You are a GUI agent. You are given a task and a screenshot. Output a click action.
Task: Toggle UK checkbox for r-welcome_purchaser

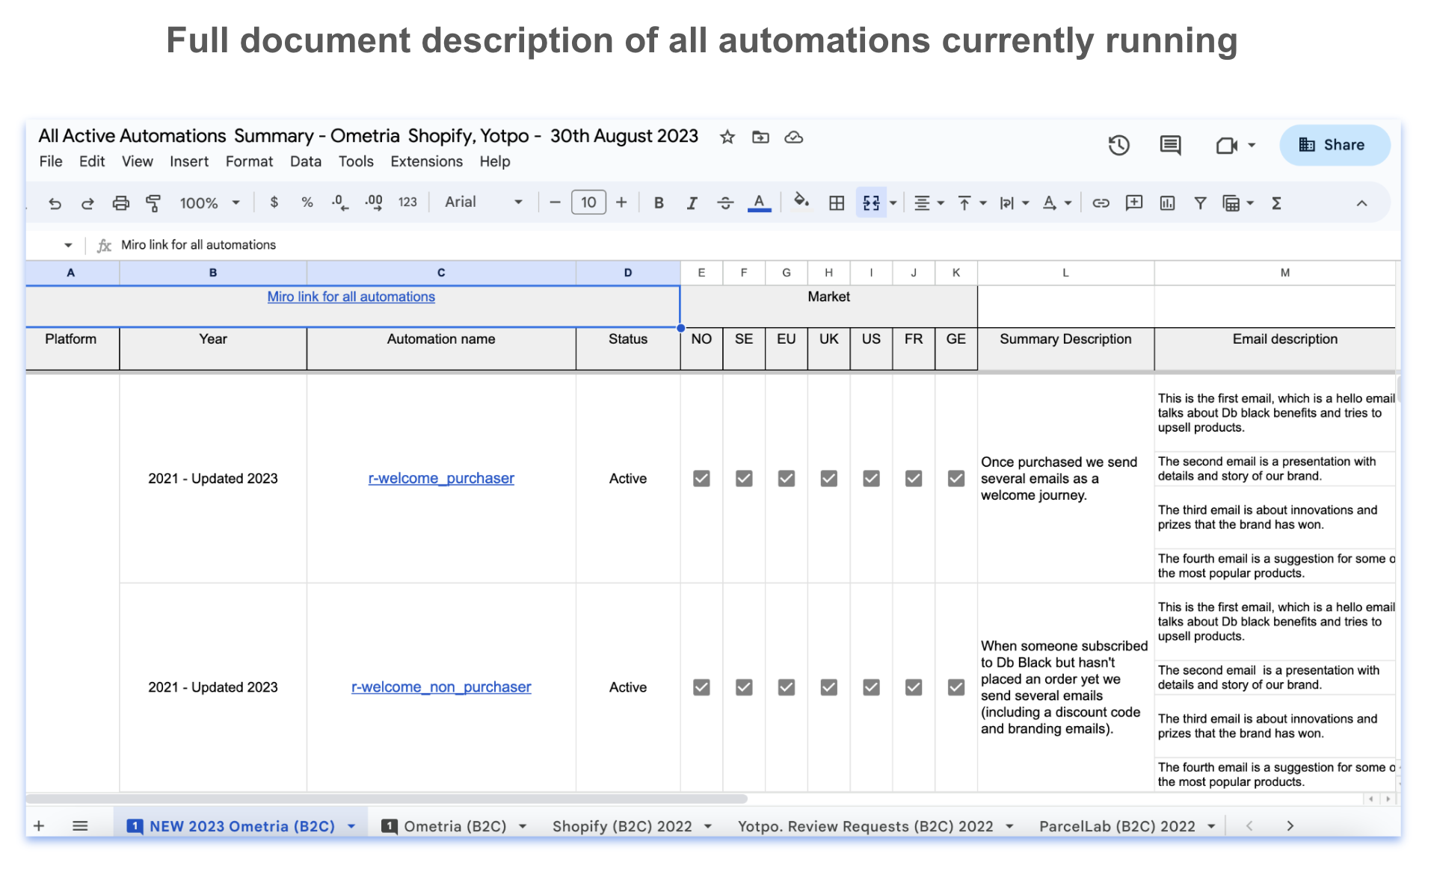[829, 478]
